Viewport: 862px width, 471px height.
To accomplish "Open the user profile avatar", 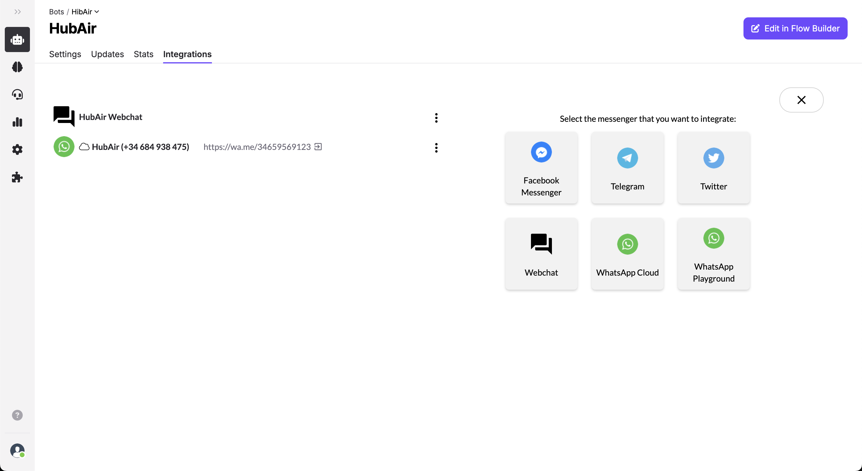I will click(x=17, y=450).
